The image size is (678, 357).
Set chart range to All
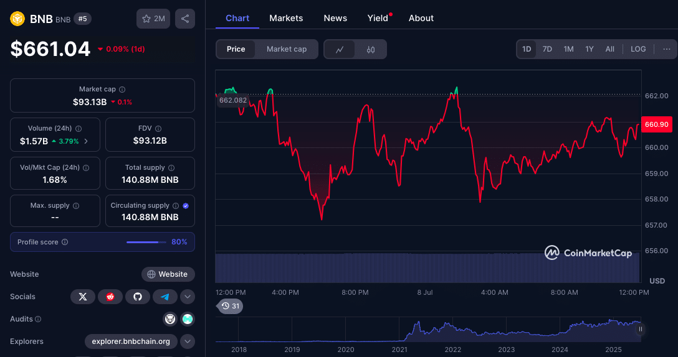[609, 49]
